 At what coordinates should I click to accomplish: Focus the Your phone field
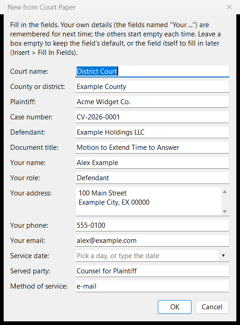point(152,225)
